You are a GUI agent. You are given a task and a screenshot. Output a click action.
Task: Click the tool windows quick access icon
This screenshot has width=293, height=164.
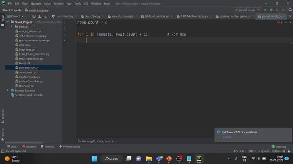(x=3, y=151)
